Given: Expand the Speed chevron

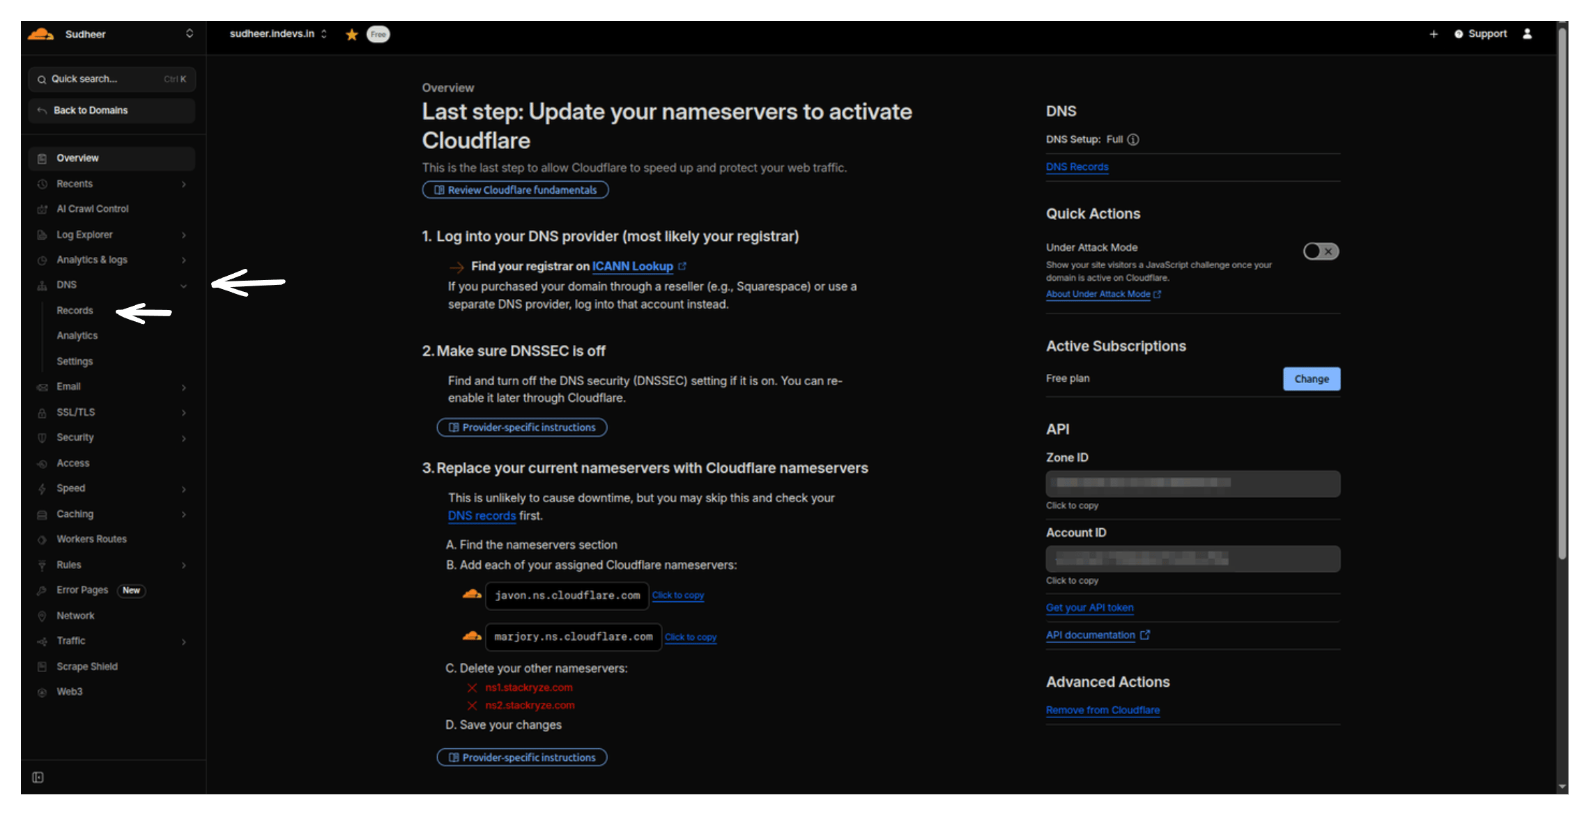Looking at the screenshot, I should pyautogui.click(x=184, y=488).
